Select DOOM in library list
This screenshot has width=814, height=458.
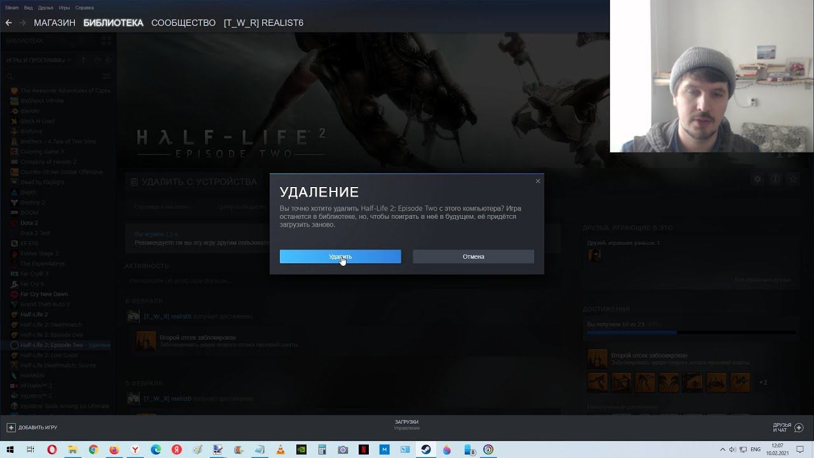tap(29, 212)
